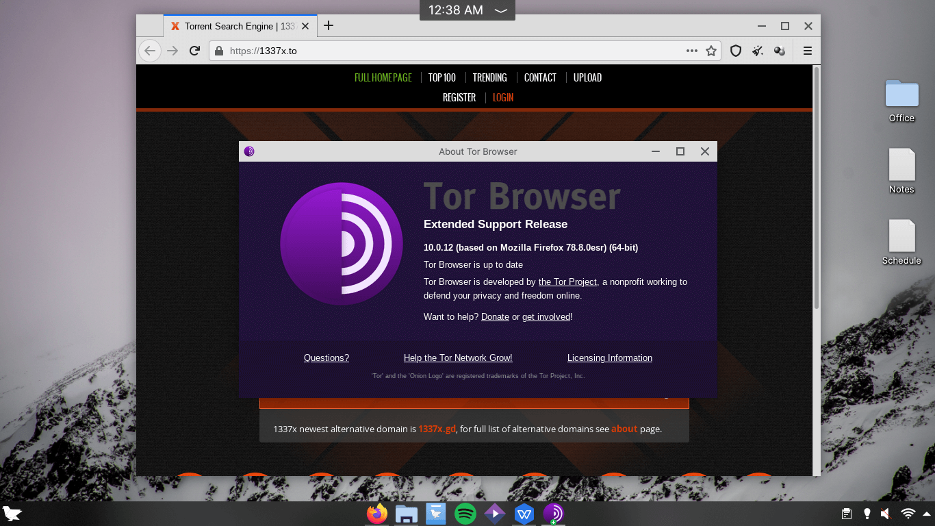Click 'Extended Support Release' heading
935x526 pixels.
496,224
